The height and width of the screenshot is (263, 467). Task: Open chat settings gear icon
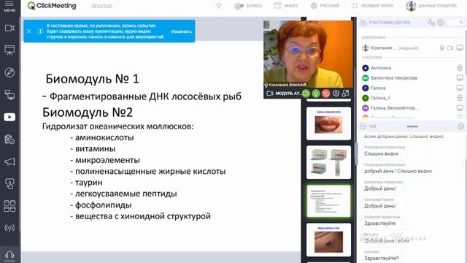click(x=460, y=126)
